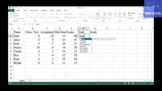Click the Enter checkmark in the formula bar
This screenshot has height=91, width=162.
29,24
